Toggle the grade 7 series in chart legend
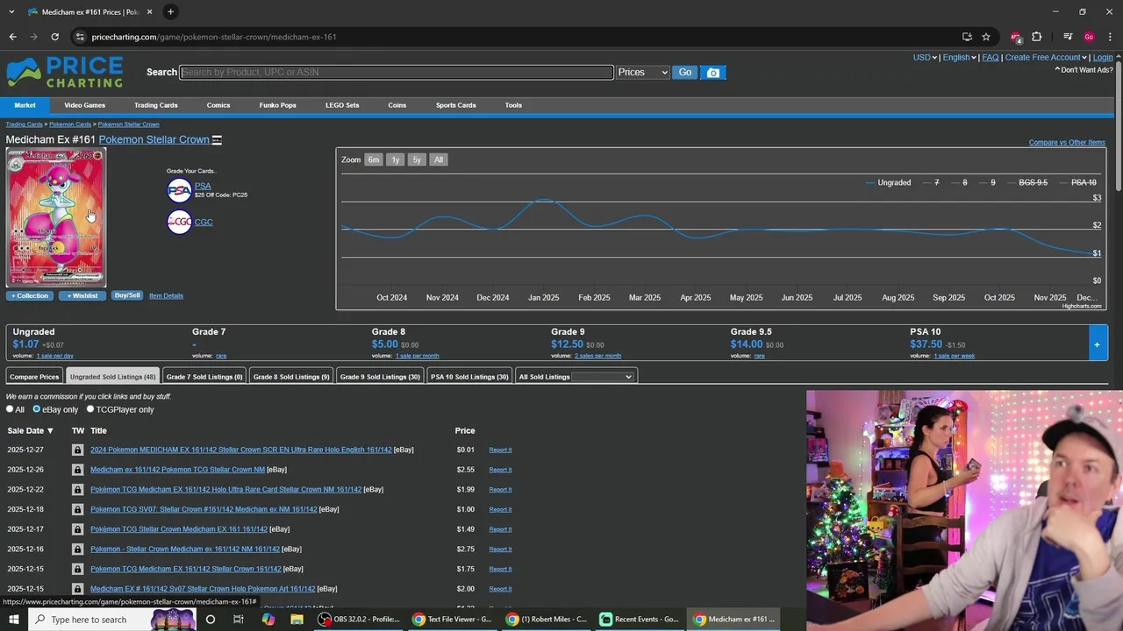This screenshot has width=1123, height=631. point(933,182)
